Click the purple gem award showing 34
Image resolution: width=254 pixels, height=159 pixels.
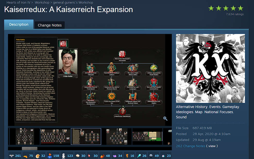[x=114, y=155]
